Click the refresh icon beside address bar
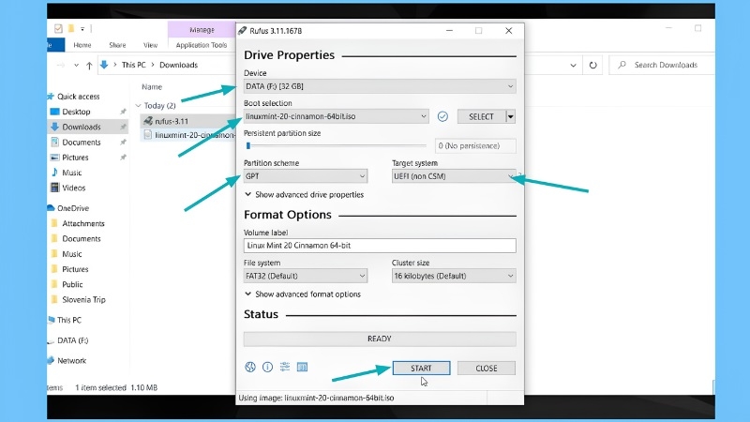The image size is (750, 422). click(592, 65)
